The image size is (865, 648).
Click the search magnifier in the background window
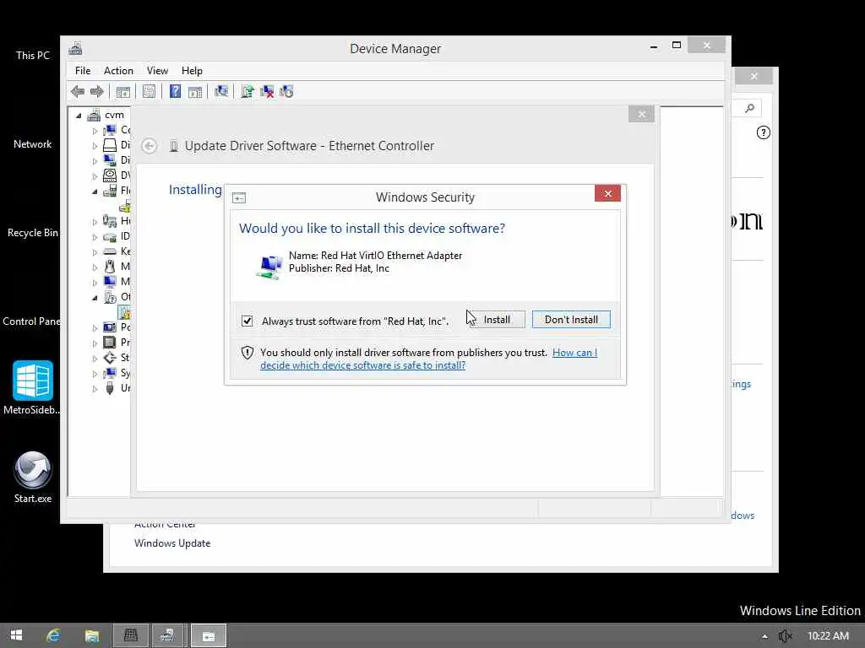(749, 108)
